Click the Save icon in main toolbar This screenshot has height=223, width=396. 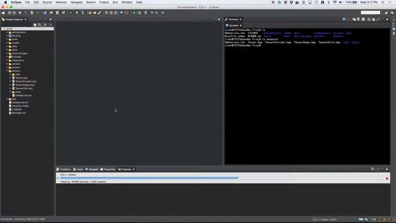click(10, 12)
